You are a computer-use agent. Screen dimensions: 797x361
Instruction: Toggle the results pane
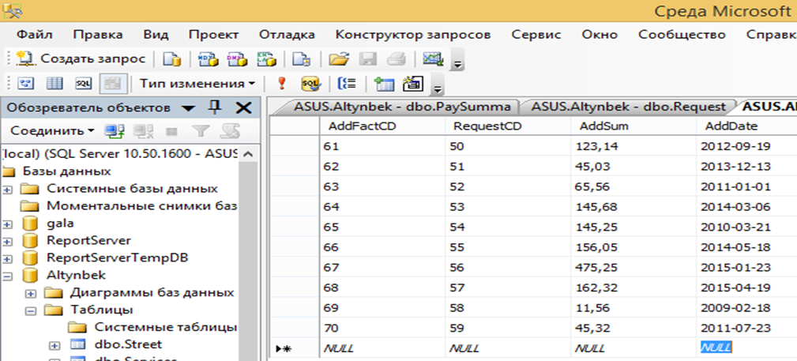pyautogui.click(x=113, y=84)
